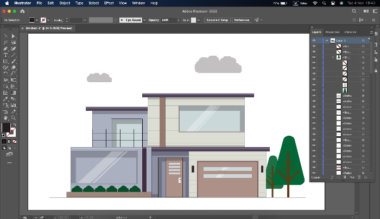Click the Preferences button
The height and width of the screenshot is (219, 380).
coord(242,20)
